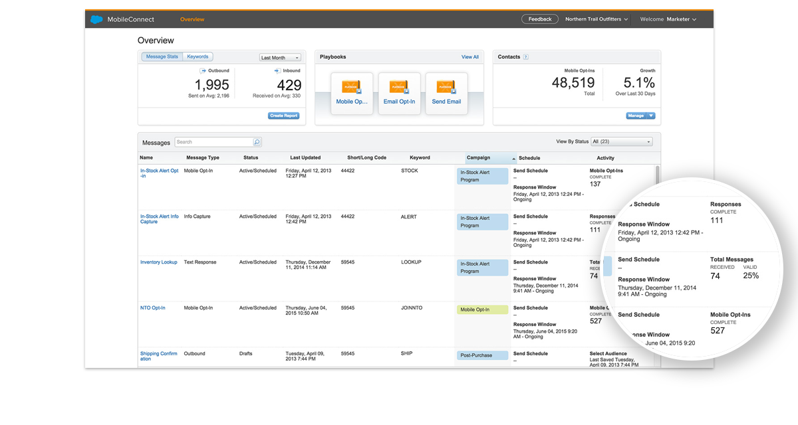The height and width of the screenshot is (425, 798).
Task: Click View All playbooks link
Action: [470, 57]
